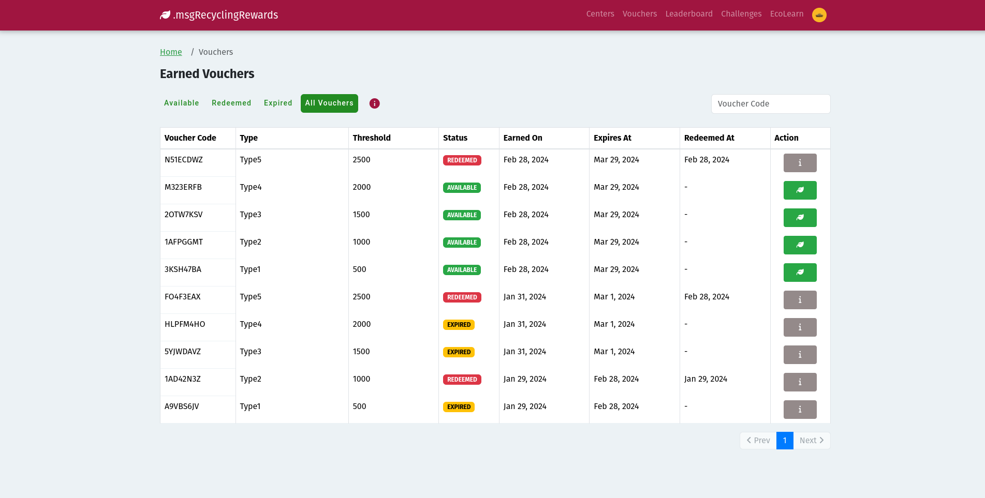Switch to the Redeemed vouchers tab
Image resolution: width=985 pixels, height=498 pixels.
(231, 103)
